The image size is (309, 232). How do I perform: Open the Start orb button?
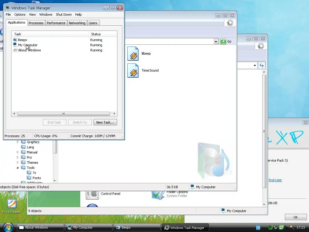point(8,227)
